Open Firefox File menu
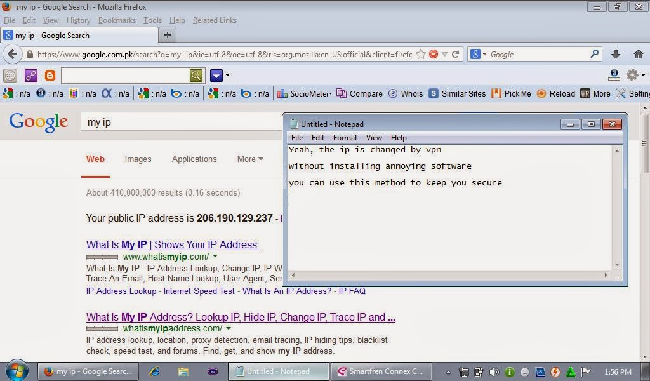 coord(9,20)
